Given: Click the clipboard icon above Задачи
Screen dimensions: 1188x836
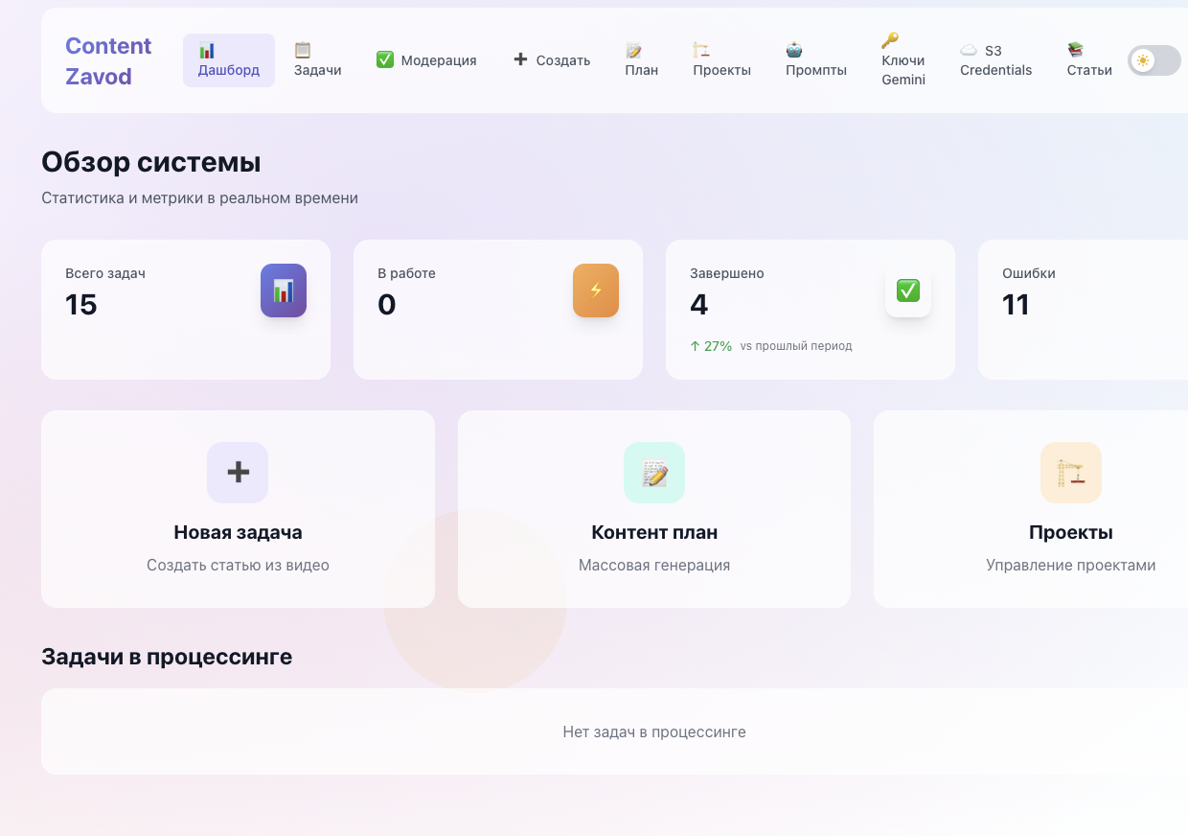Looking at the screenshot, I should 303,50.
